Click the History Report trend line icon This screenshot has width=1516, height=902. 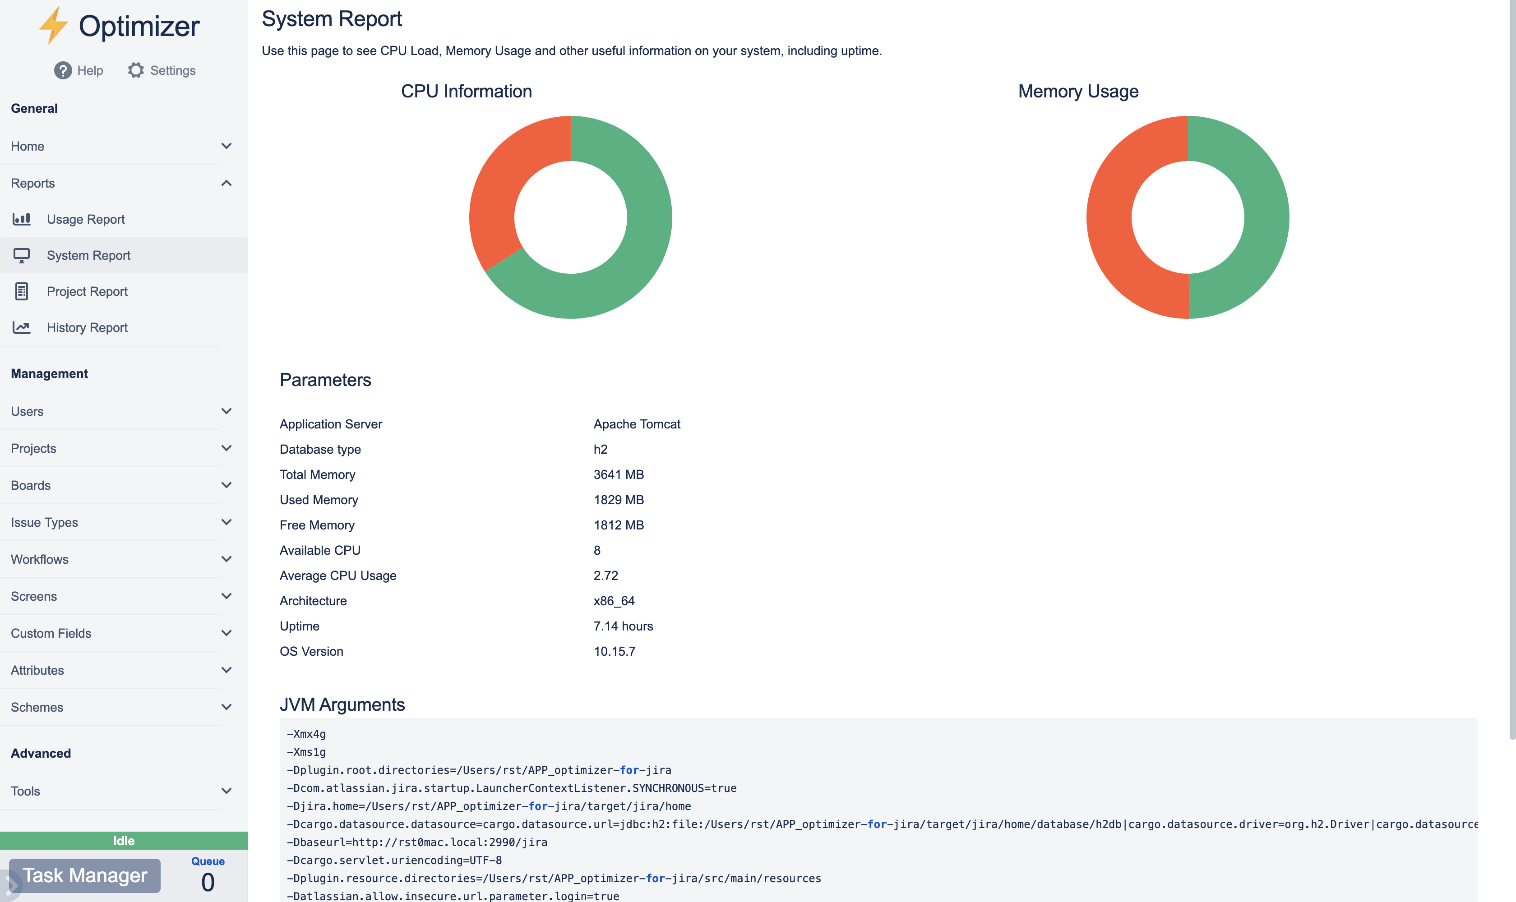pyautogui.click(x=22, y=327)
